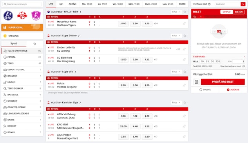The image size is (248, 143).
Task: Pin the Macarthur Rams match
Action: pyautogui.click(x=184, y=23)
